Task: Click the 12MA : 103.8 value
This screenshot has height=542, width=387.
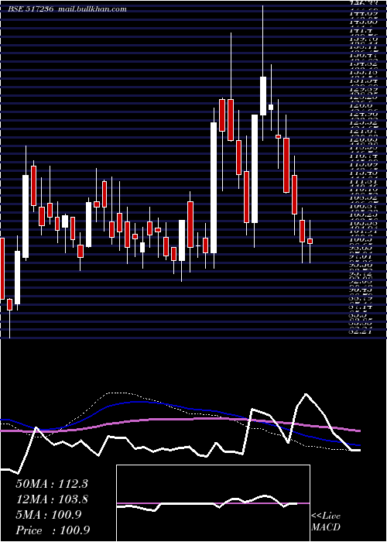Action: click(52, 499)
